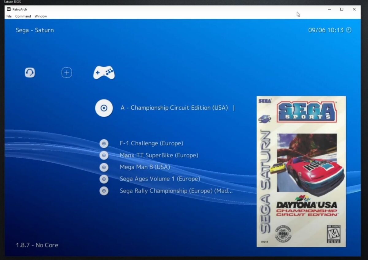
Task: Select the Sega Saturn gamepad playlist icon
Action: click(x=104, y=72)
